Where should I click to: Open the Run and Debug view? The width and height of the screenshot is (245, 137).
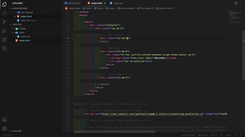(4, 30)
